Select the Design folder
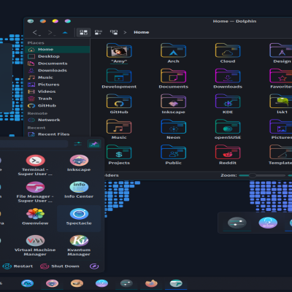This screenshot has width=292, height=292. [282, 53]
